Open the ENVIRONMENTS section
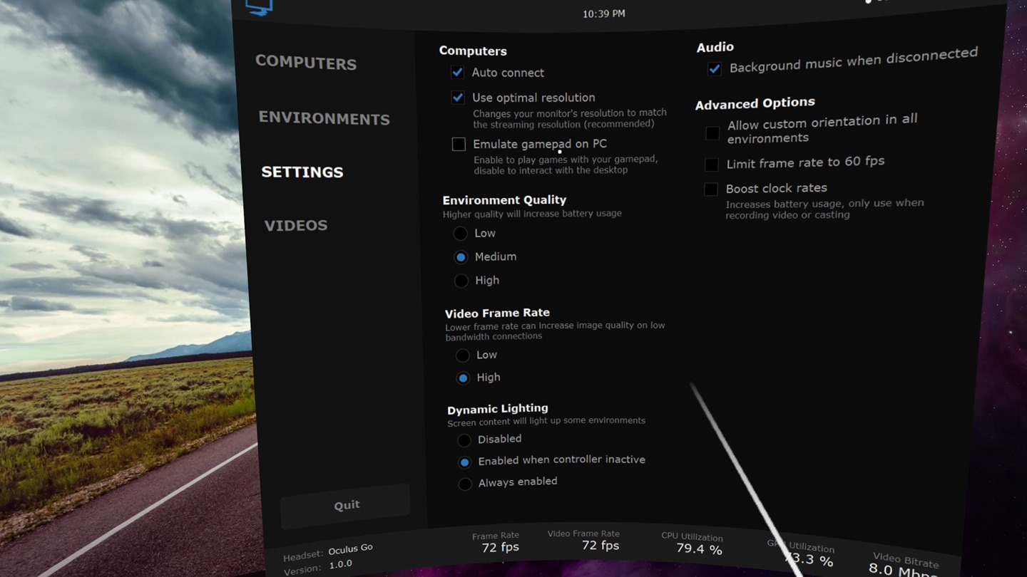Screen dimensions: 1027x577 (325, 118)
